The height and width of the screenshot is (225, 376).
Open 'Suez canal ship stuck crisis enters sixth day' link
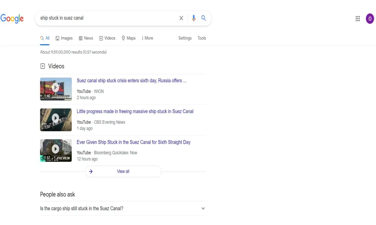point(132,81)
